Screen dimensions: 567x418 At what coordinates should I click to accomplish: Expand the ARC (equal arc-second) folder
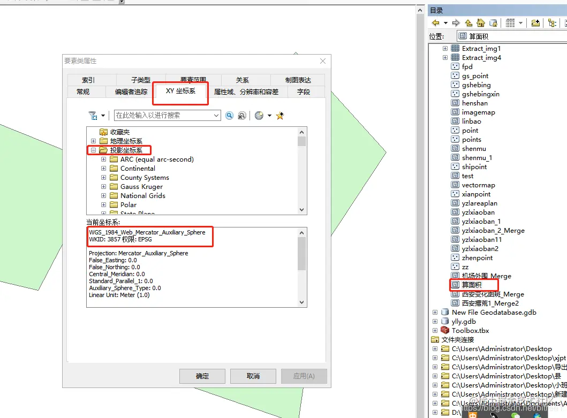(103, 159)
